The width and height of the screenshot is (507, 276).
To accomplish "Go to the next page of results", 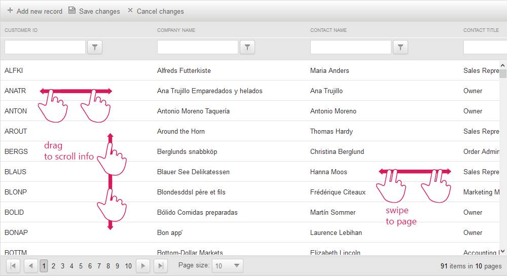I will [143, 266].
